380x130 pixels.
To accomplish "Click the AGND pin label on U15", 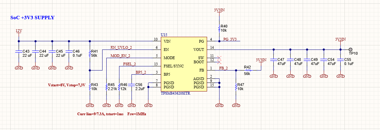I will [x=199, y=79].
